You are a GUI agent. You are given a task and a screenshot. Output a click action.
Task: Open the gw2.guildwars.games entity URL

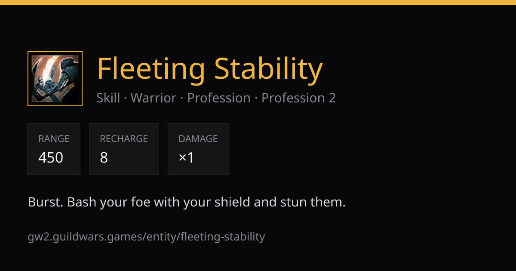[x=146, y=237]
